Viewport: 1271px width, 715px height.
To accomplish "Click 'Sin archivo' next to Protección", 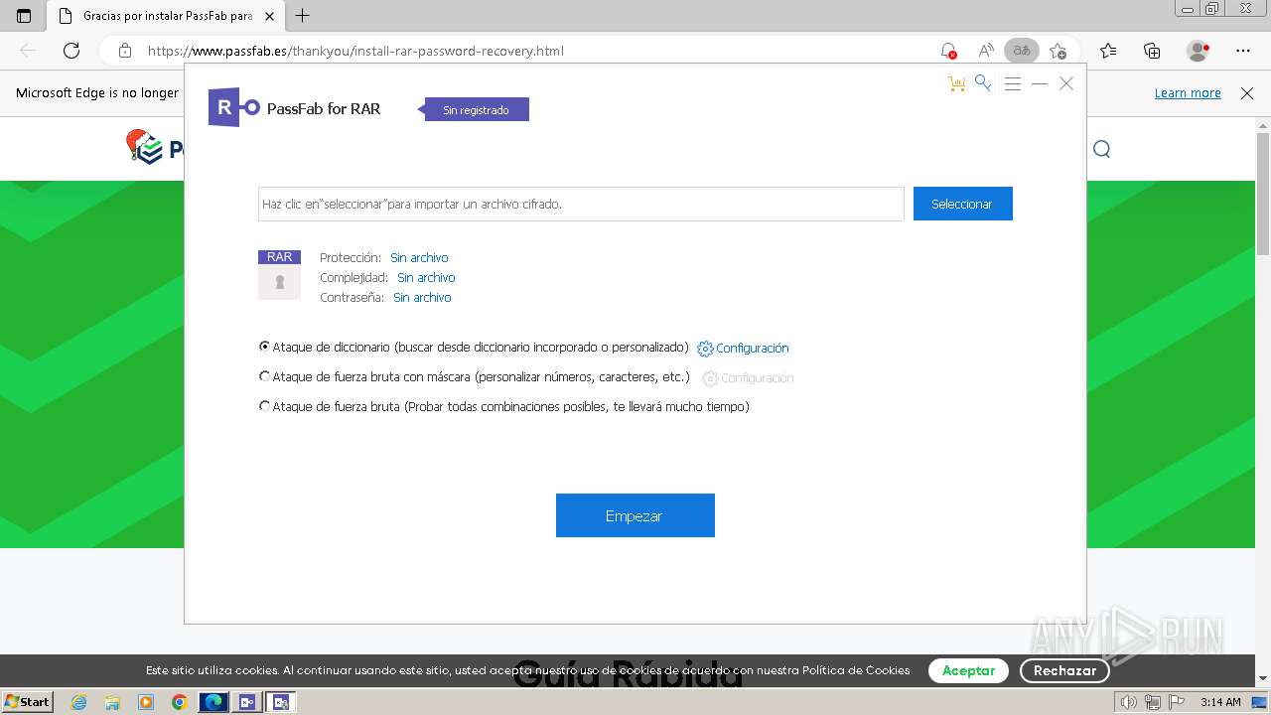I will click(x=419, y=257).
